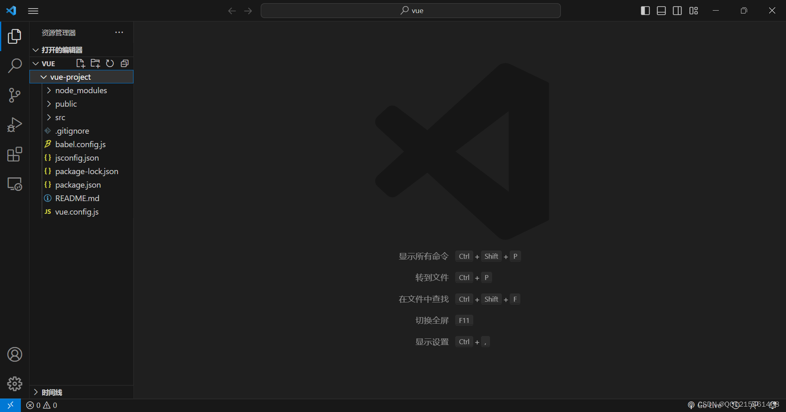The image size is (786, 412).
Task: Collapse the vue-project folder
Action: [81, 77]
